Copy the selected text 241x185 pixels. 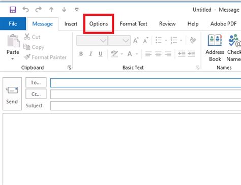tap(34, 47)
